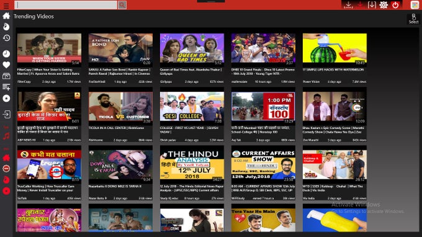Open the Desi College thumbnail
The height and width of the screenshot is (237, 422).
[192, 107]
